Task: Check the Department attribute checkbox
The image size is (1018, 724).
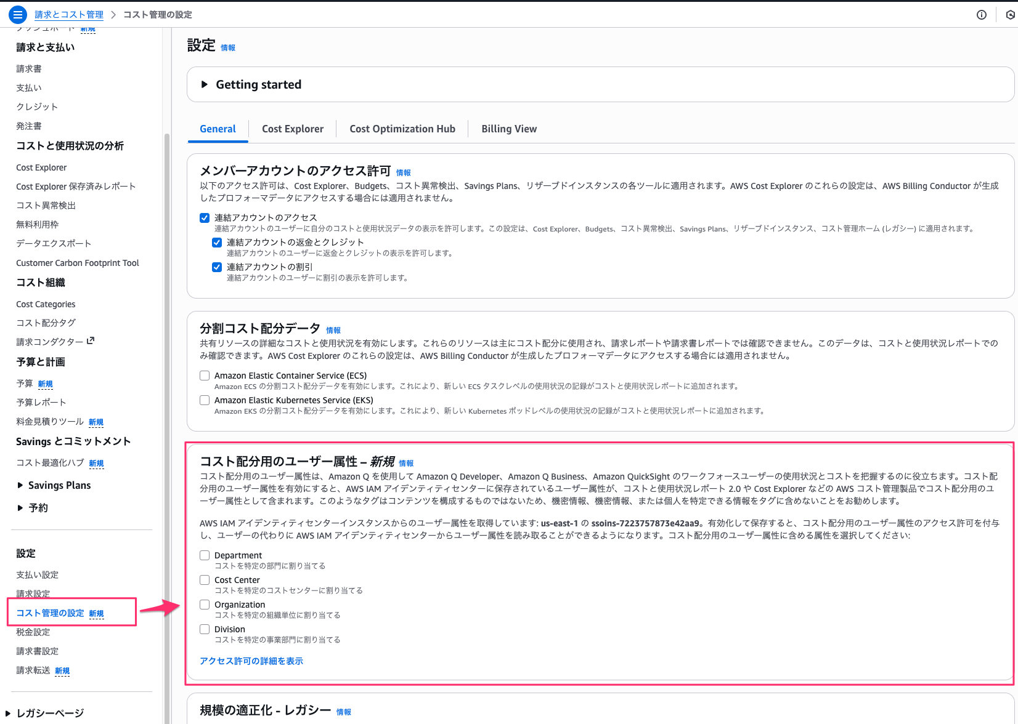Action: click(204, 555)
